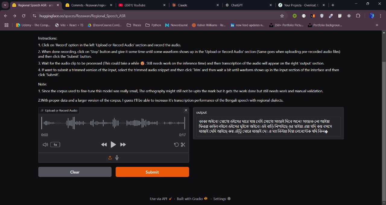Click the 0:17 duration label

(182, 135)
